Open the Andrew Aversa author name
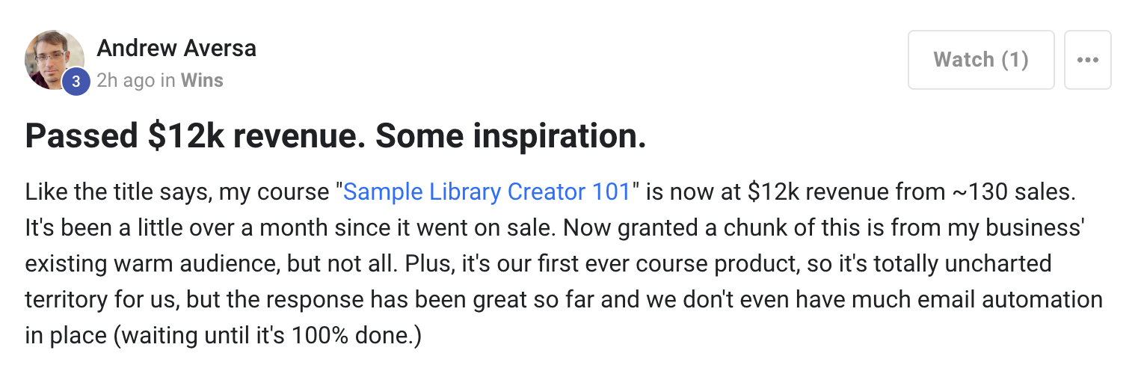The height and width of the screenshot is (377, 1144). pyautogui.click(x=176, y=49)
